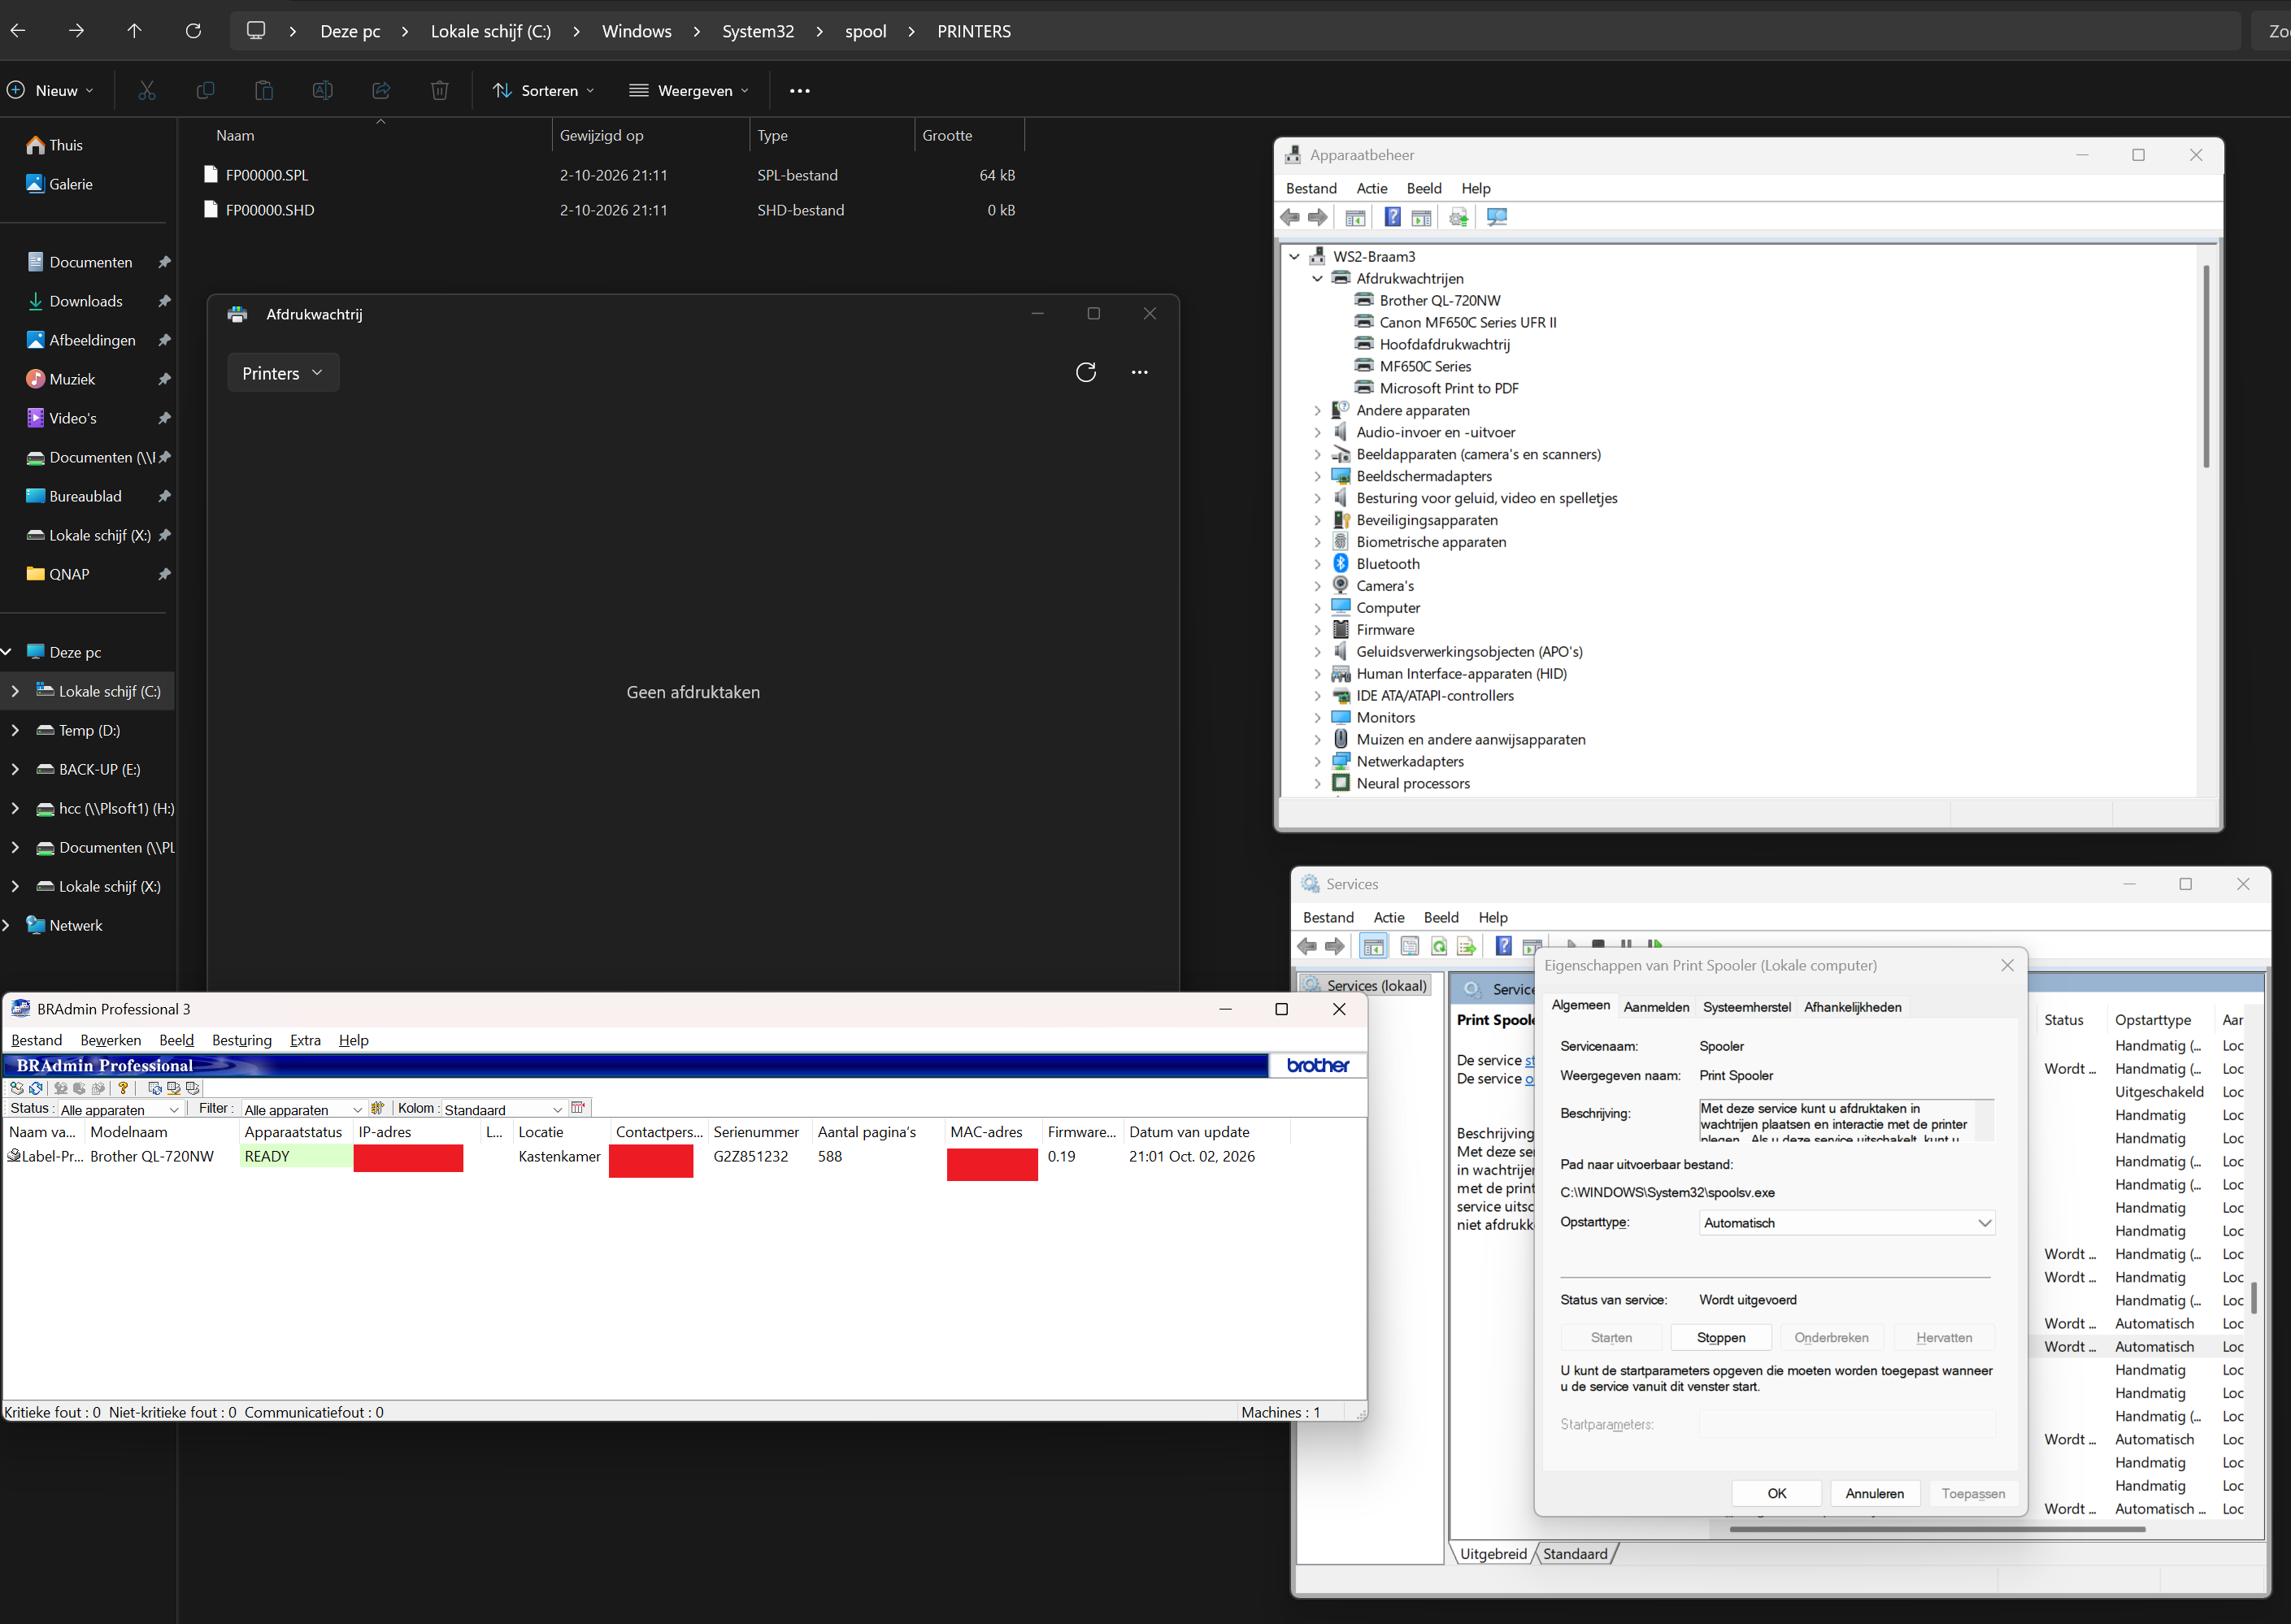Screen dimensions: 2291x1624
Task: Select Brother QL-720NW in Apparaatbeheer tree
Action: click(1439, 301)
